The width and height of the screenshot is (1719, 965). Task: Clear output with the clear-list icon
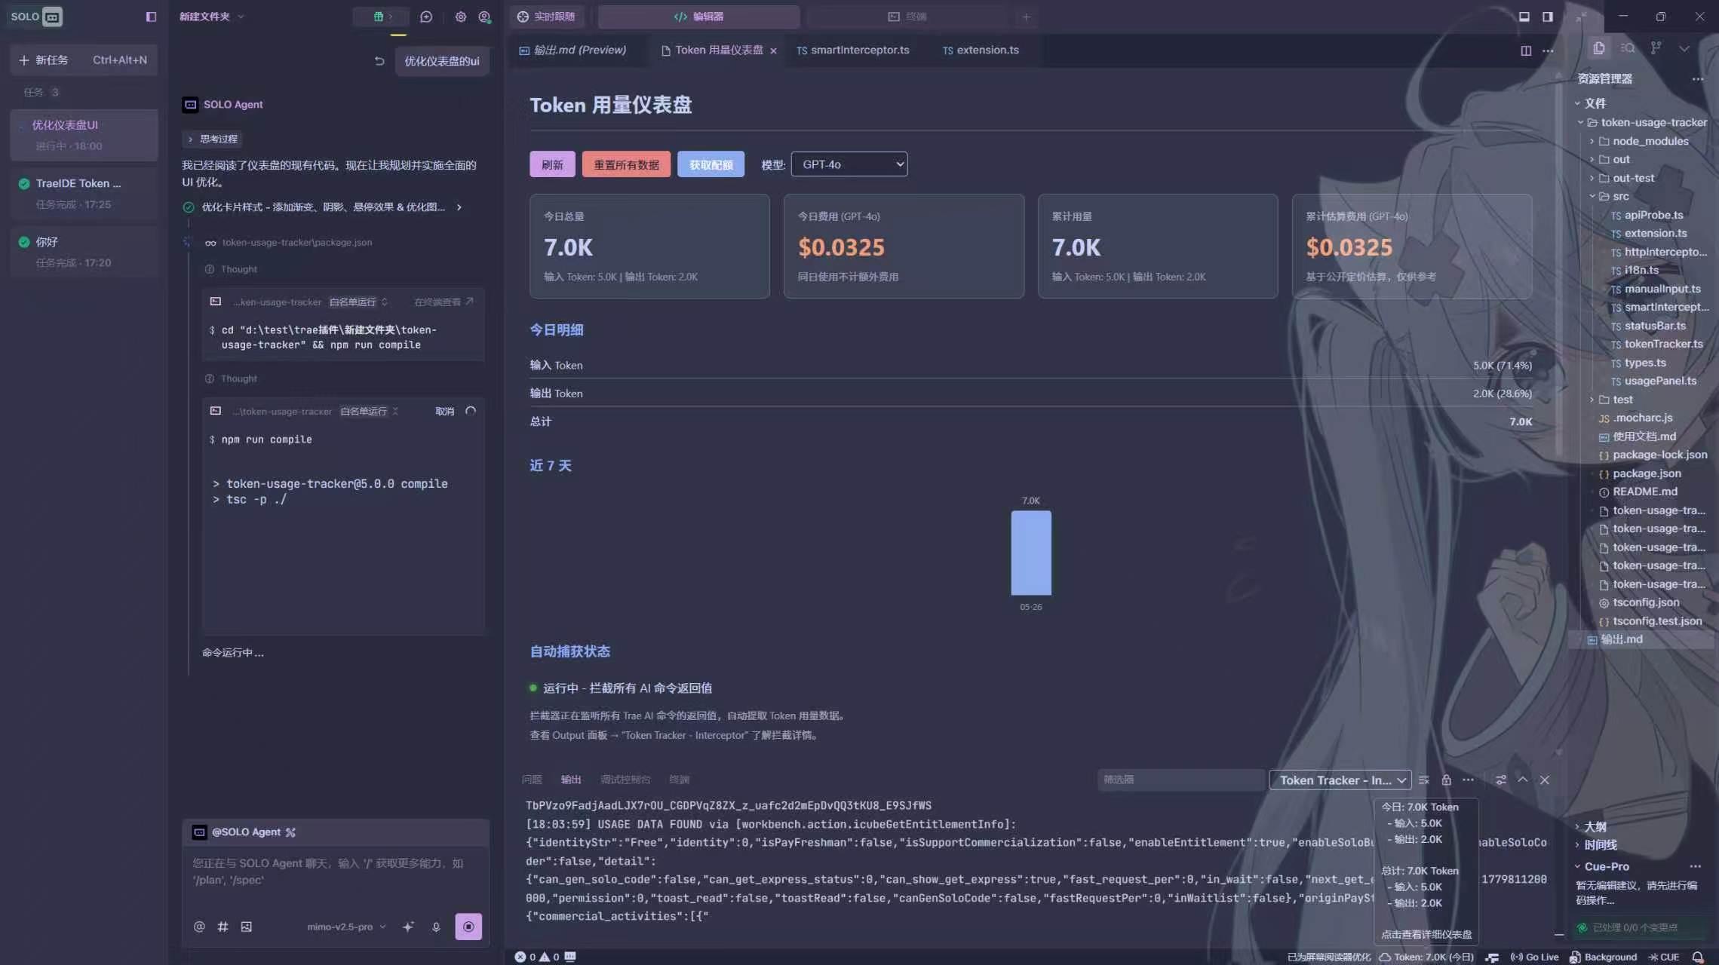(x=1424, y=780)
